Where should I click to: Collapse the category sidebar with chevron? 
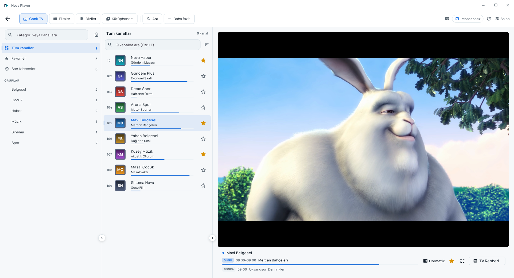click(102, 238)
